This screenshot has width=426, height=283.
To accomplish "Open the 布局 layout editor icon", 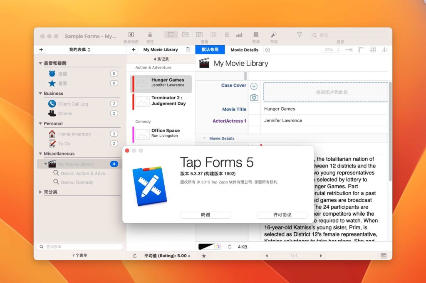I will [x=273, y=34].
